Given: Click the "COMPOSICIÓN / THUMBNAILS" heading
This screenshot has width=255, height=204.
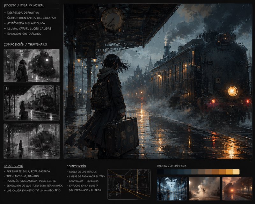Looking at the screenshot, I should tap(25, 44).
